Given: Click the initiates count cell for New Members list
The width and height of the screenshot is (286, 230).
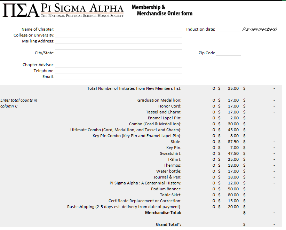Looking at the screenshot, I should 199,88.
